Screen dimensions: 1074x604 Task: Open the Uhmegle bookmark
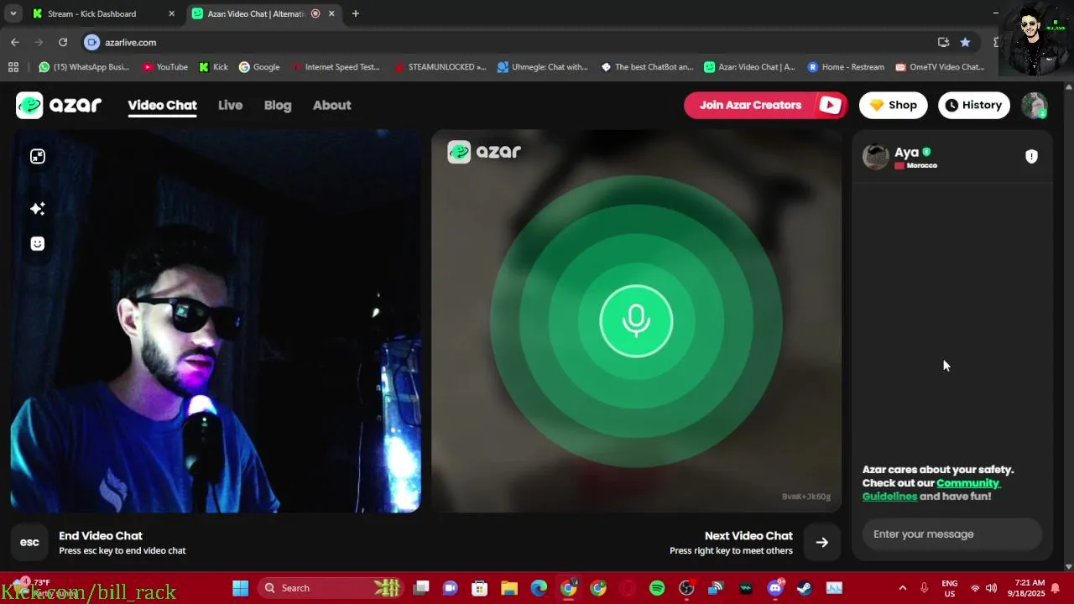tap(543, 67)
